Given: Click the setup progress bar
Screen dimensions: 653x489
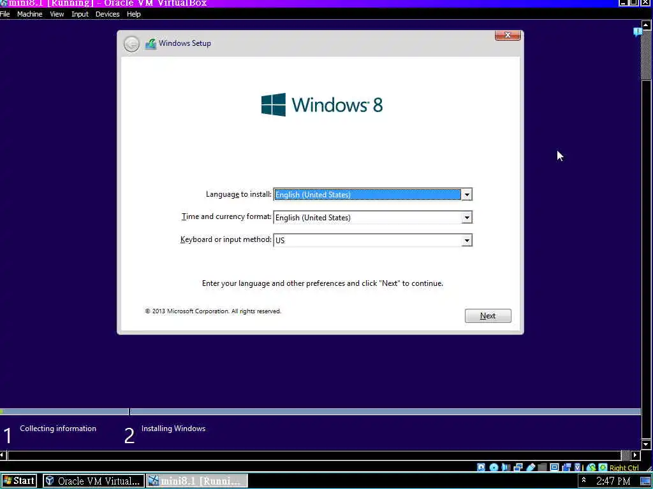Looking at the screenshot, I should [x=320, y=412].
